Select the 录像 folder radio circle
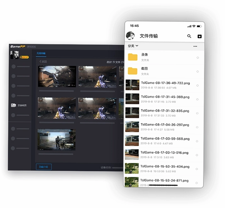Image resolution: width=225 pixels, height=208 pixels. (198, 58)
